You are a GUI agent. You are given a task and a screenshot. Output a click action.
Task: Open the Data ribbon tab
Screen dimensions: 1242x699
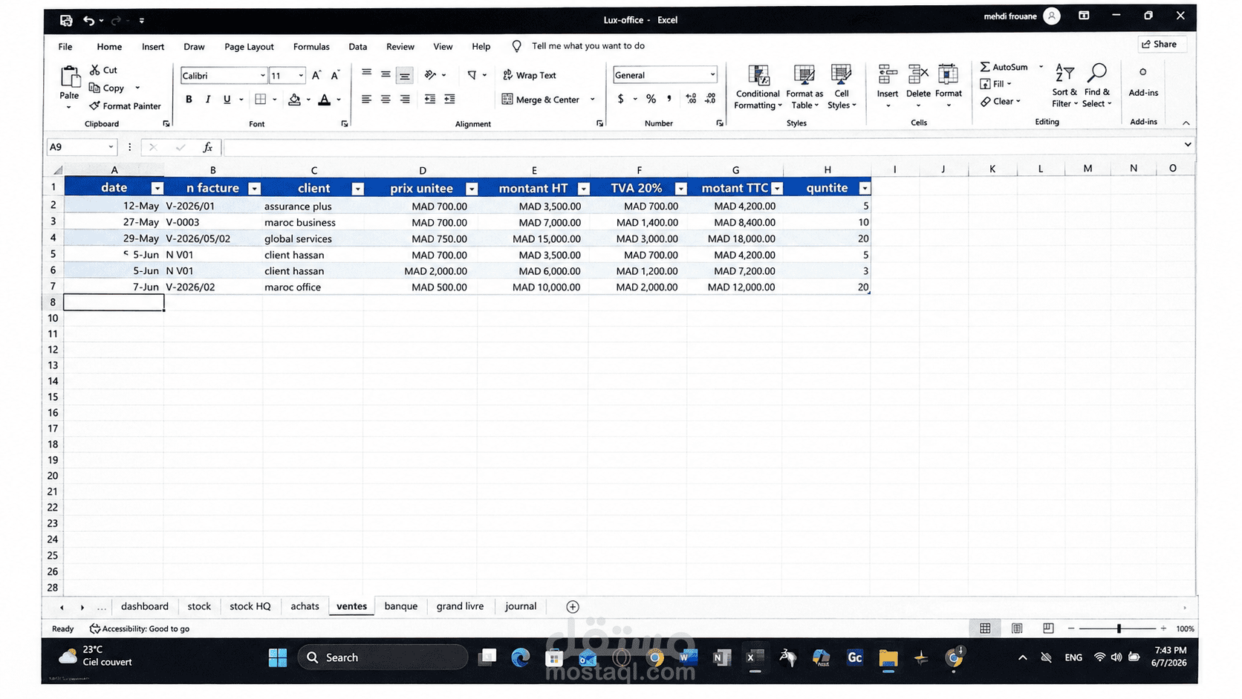click(358, 47)
